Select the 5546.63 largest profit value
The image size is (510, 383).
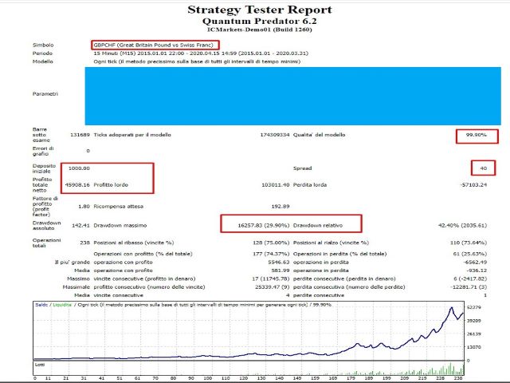pos(279,263)
